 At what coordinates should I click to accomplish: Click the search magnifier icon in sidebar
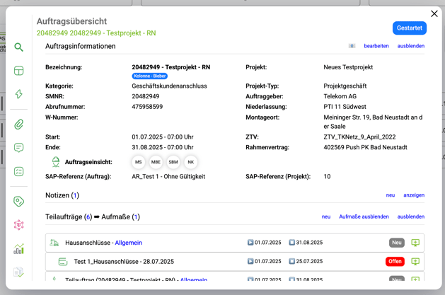[x=19, y=47]
